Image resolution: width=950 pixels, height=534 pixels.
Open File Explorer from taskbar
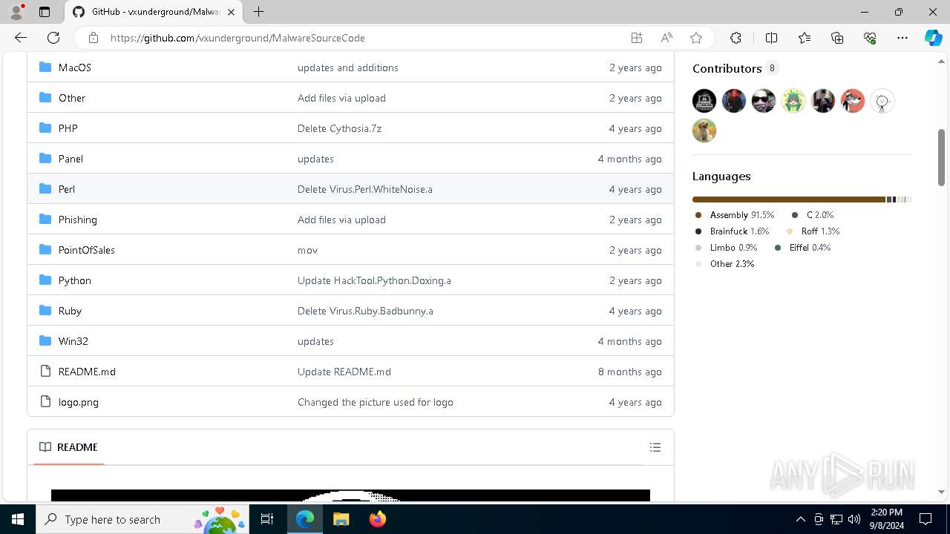pyautogui.click(x=341, y=519)
